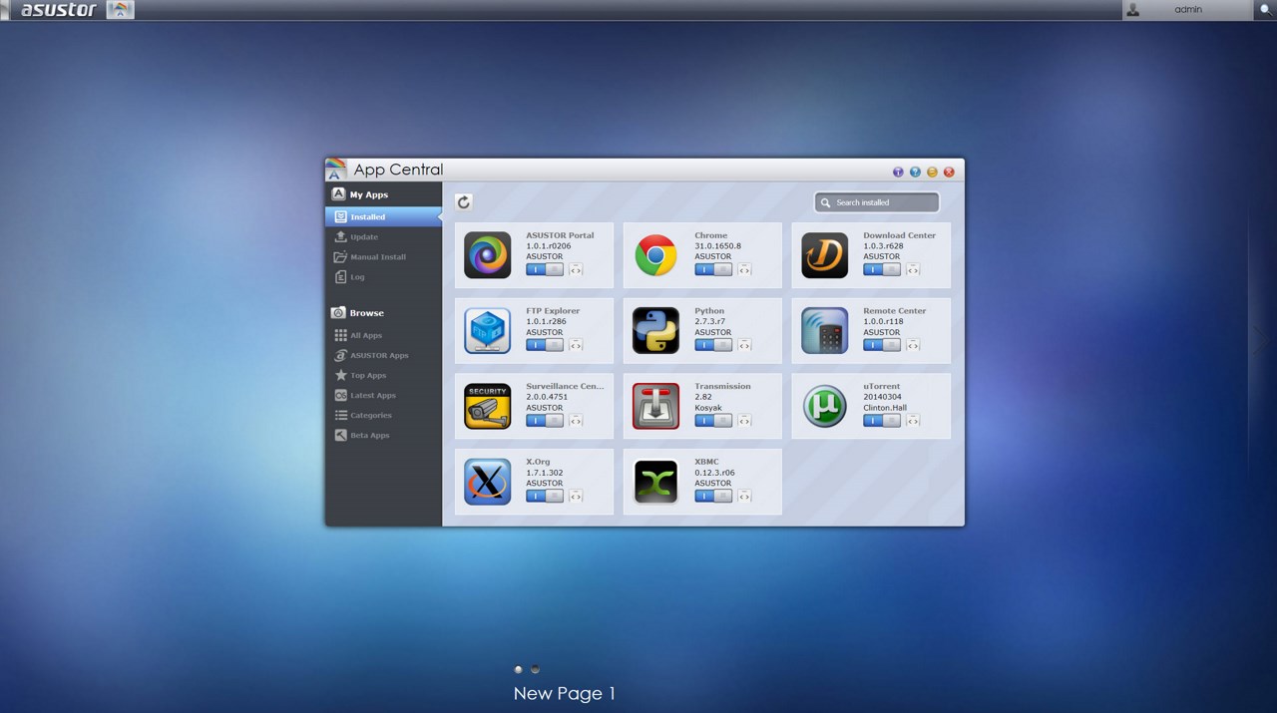Select the first desktop page dot
This screenshot has height=713, width=1277.
518,669
